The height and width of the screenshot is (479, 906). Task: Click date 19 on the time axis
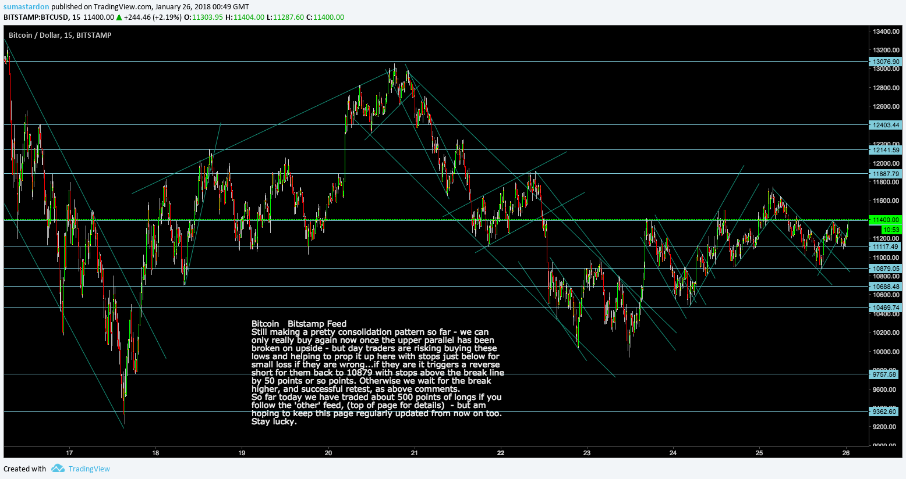[x=242, y=452]
